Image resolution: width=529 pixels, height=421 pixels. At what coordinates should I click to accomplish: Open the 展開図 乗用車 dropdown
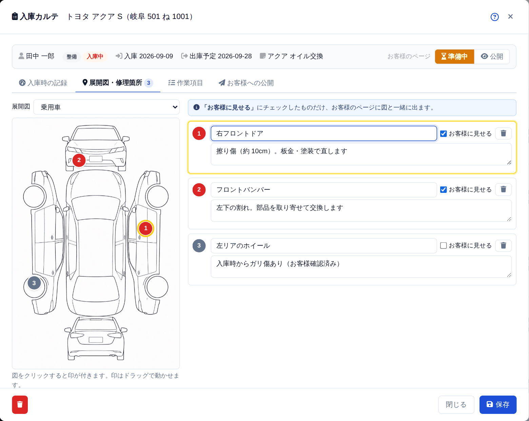point(106,107)
